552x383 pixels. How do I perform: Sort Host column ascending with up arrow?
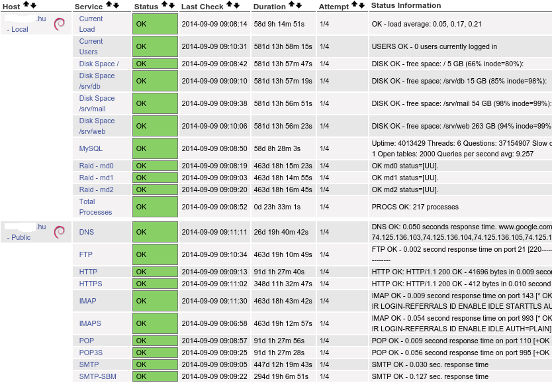pyautogui.click(x=25, y=5)
